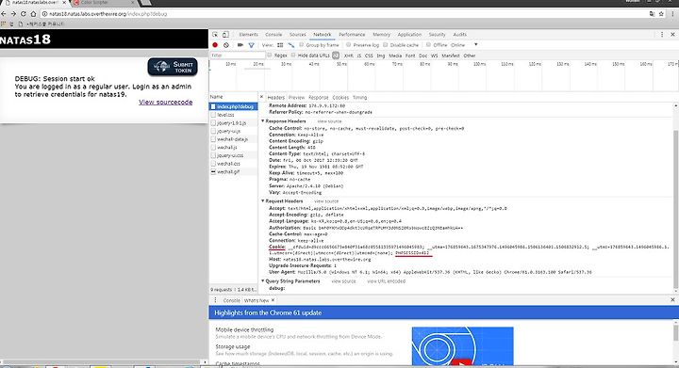This screenshot has height=368, width=679.
Task: Clear the network log icon
Action: [226, 45]
